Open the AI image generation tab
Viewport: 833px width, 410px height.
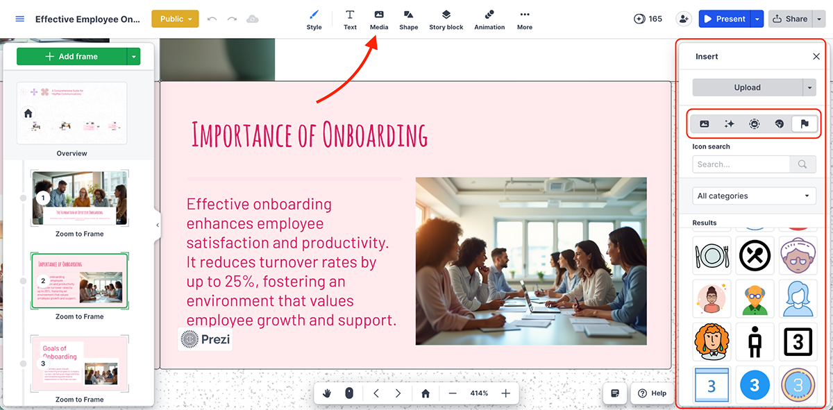(x=729, y=123)
